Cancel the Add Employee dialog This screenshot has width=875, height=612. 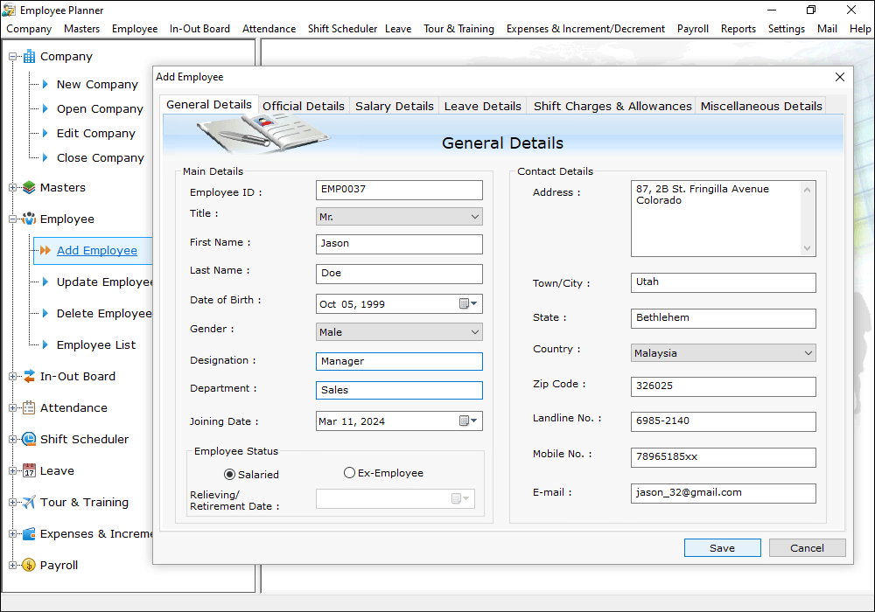[x=807, y=548]
